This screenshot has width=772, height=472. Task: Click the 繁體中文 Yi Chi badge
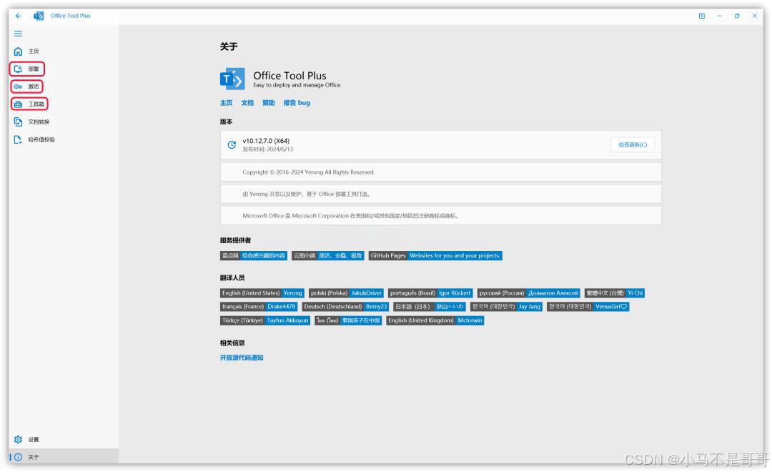pyautogui.click(x=615, y=293)
